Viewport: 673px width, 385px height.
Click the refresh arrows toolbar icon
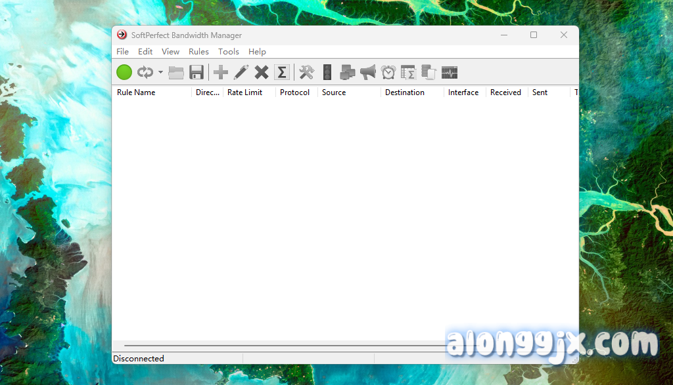pyautogui.click(x=145, y=72)
